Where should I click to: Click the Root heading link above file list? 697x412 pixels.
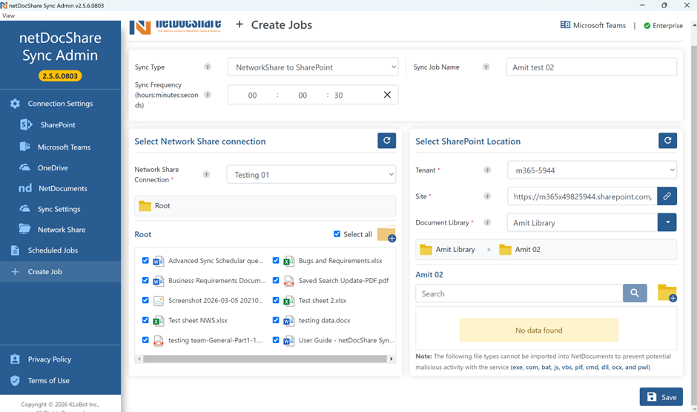(142, 234)
